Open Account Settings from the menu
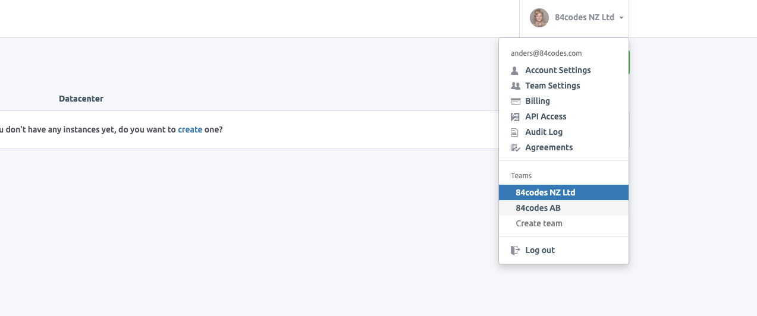The image size is (757, 316). point(558,70)
